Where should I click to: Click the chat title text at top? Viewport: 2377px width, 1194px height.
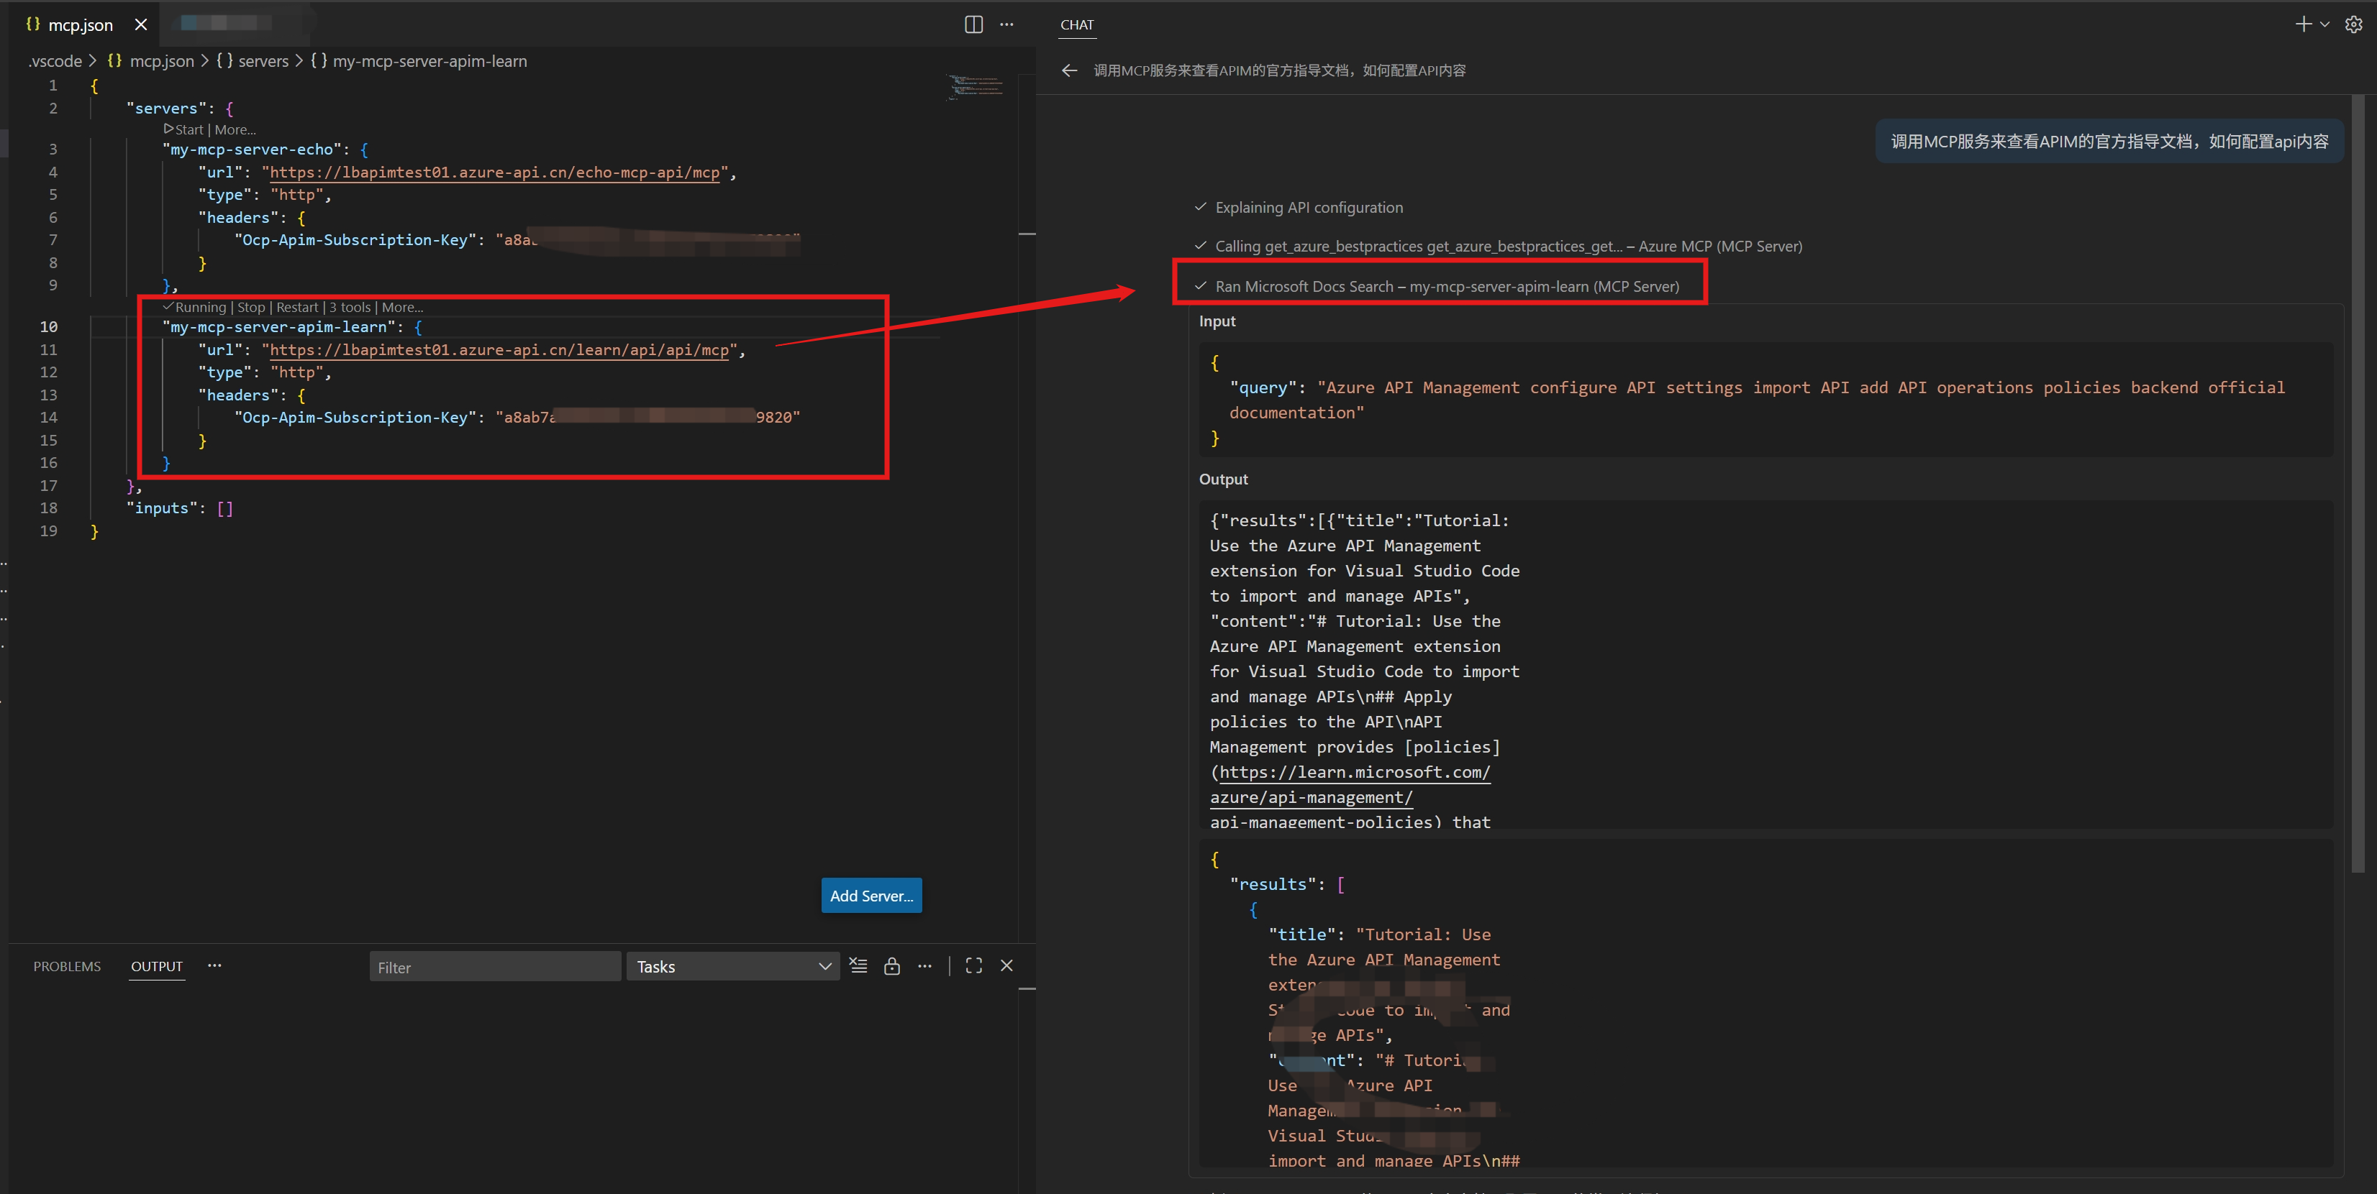click(1279, 71)
